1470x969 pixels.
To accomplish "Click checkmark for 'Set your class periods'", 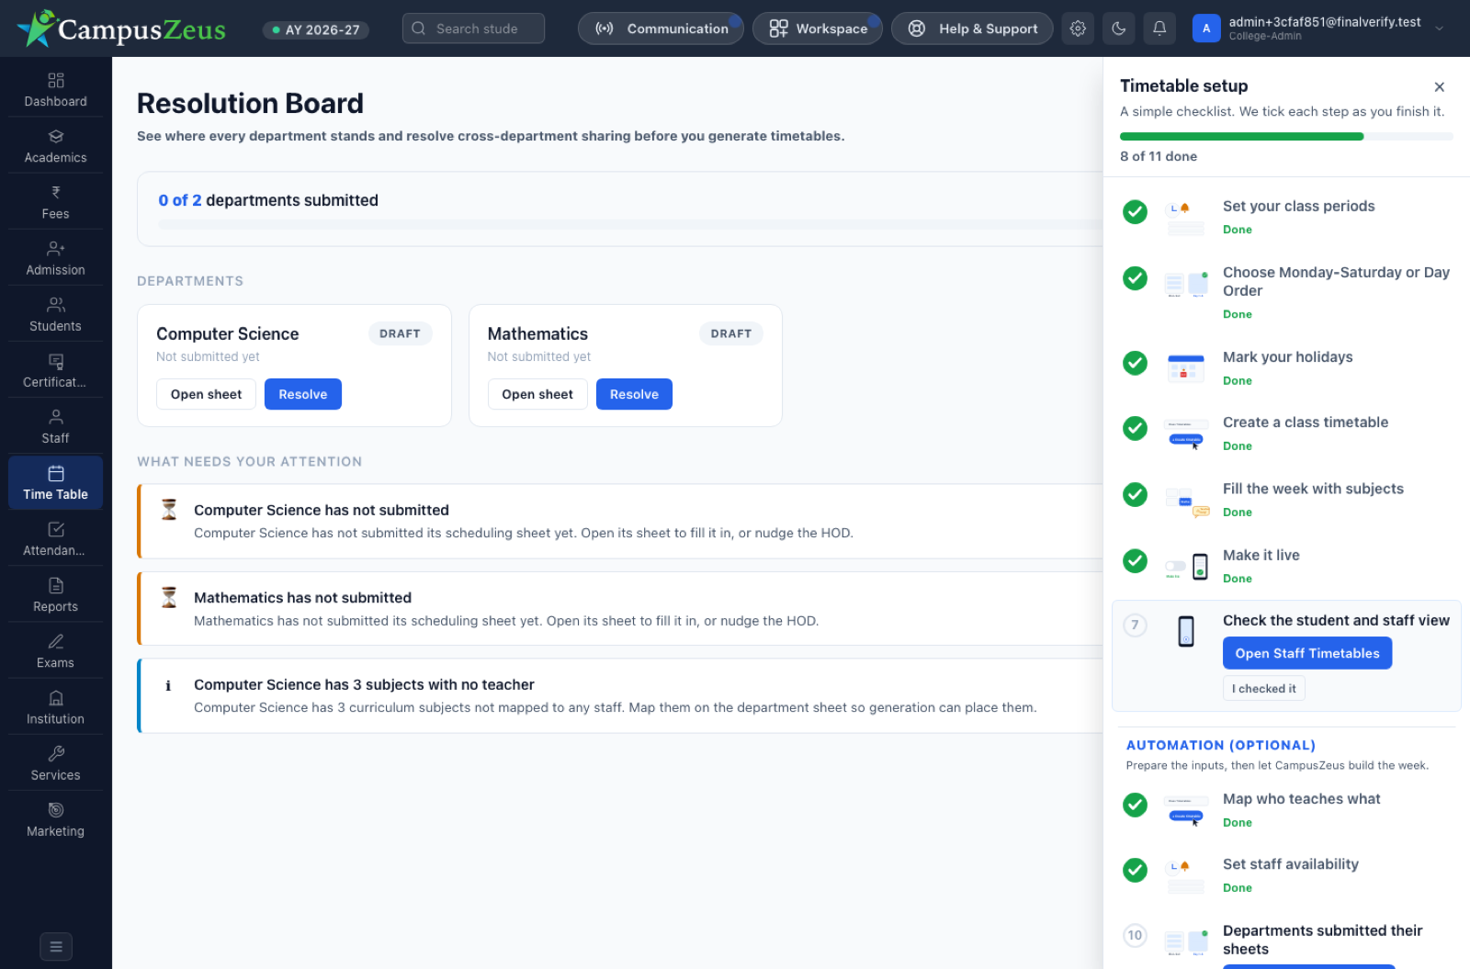I will point(1136,212).
